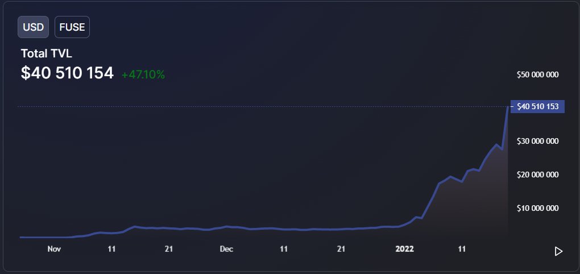The image size is (580, 274).
Task: Click the 2022 date axis label
Action: 405,249
